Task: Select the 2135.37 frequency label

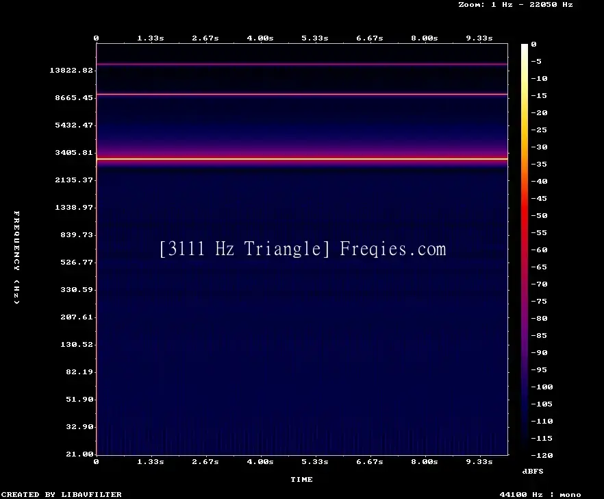Action: tap(74, 180)
